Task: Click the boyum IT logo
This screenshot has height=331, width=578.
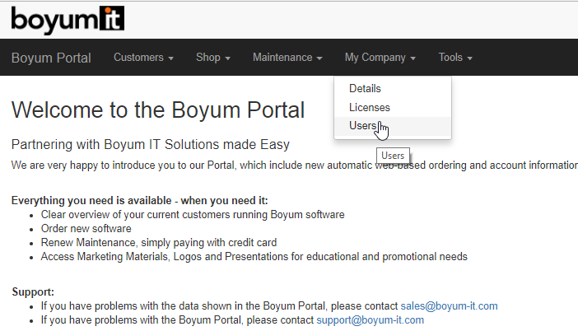Action: coord(68,20)
